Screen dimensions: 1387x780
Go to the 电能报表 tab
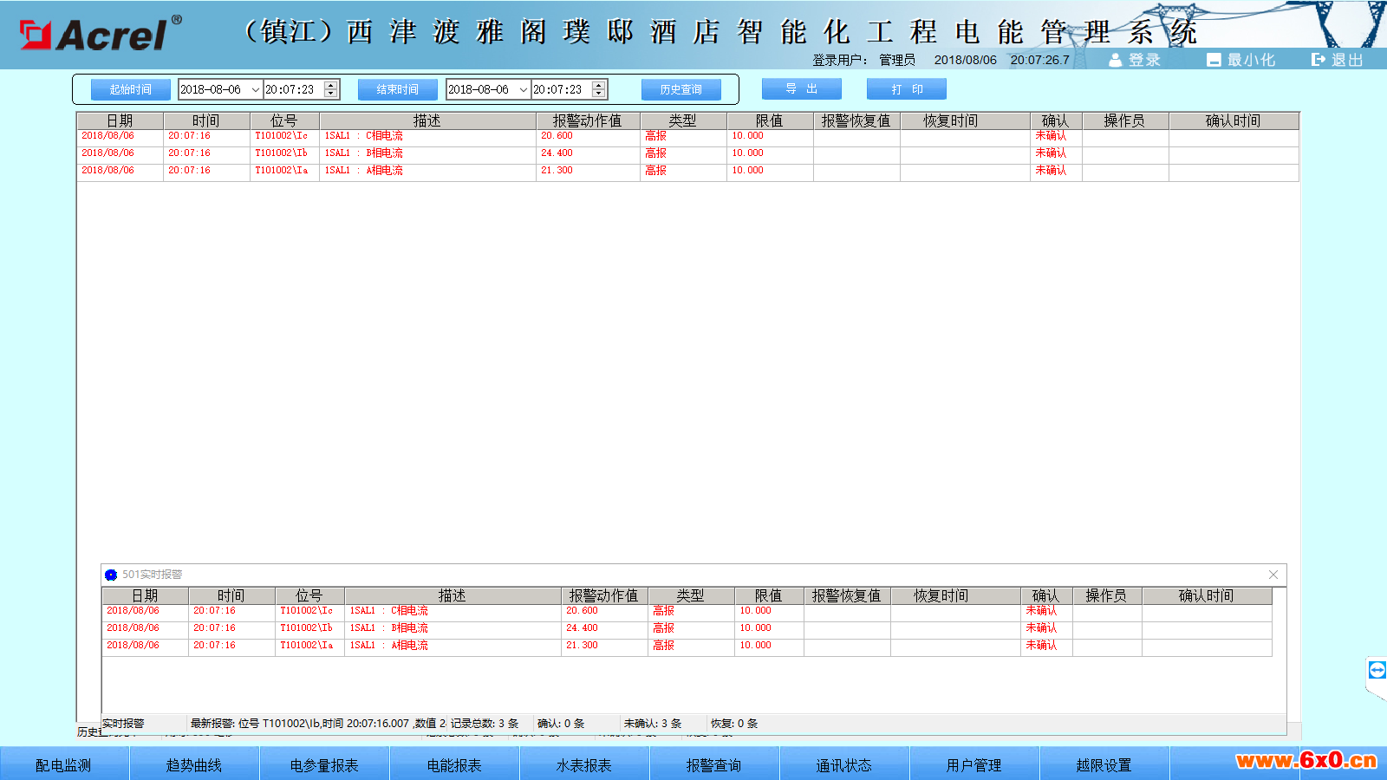(453, 765)
